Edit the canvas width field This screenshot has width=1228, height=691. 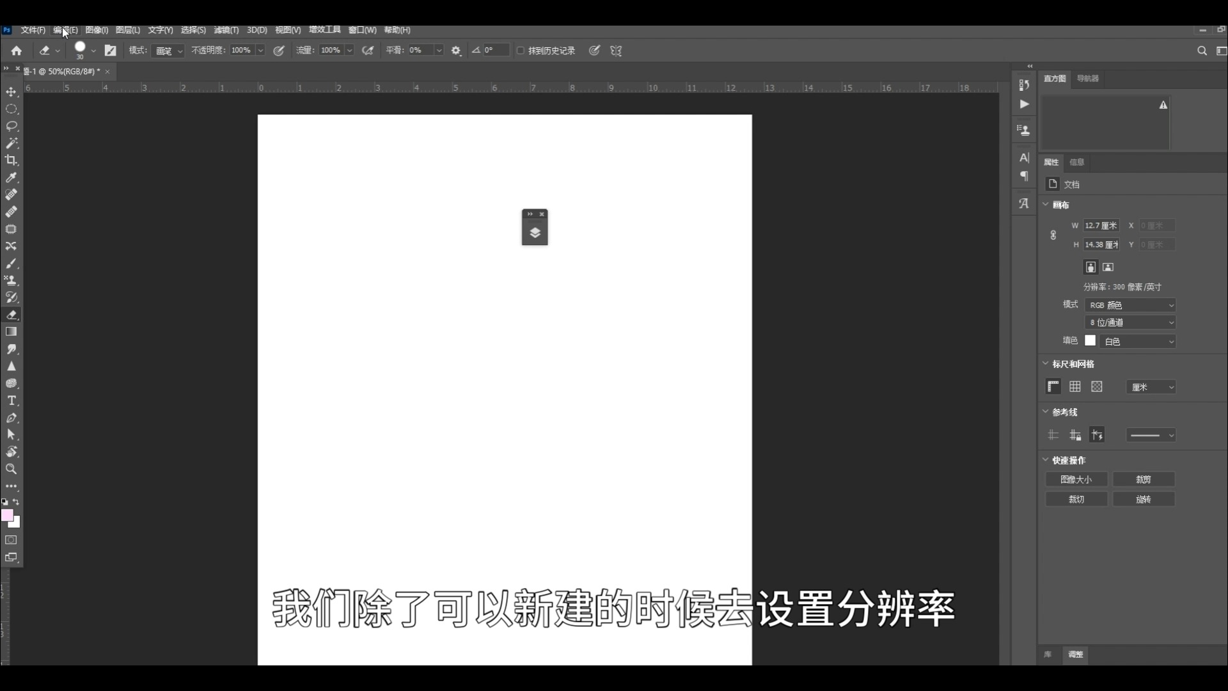click(x=1101, y=225)
